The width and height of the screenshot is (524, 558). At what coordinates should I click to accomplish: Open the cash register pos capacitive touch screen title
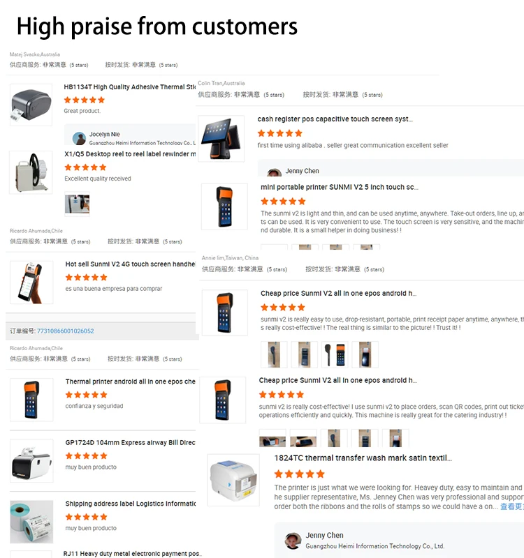pyautogui.click(x=335, y=119)
